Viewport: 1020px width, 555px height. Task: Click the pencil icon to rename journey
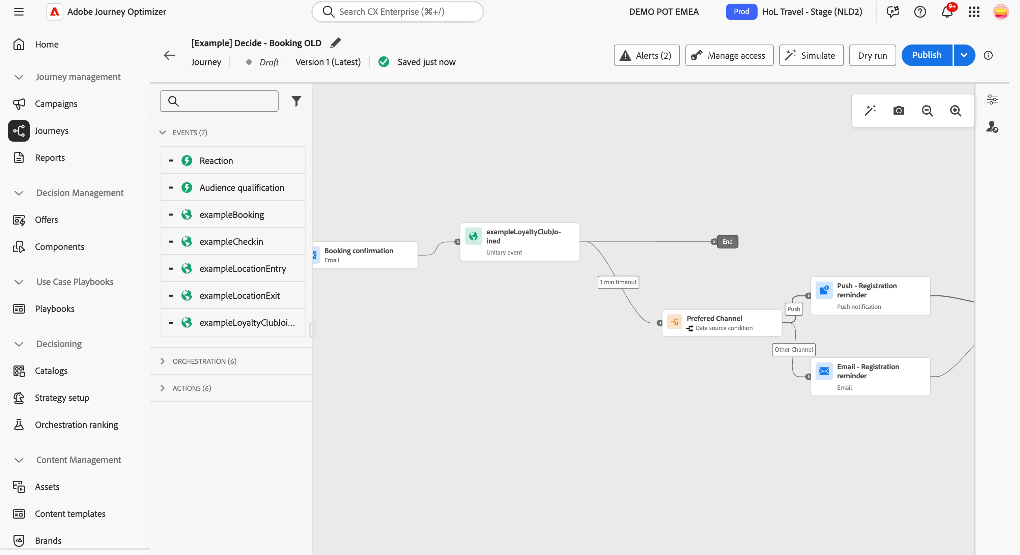coord(335,43)
